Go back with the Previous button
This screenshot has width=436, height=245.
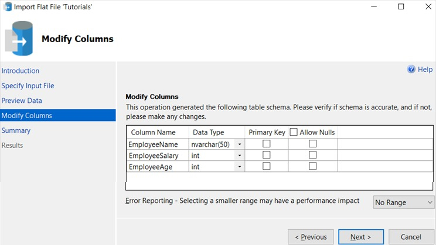[x=311, y=237]
